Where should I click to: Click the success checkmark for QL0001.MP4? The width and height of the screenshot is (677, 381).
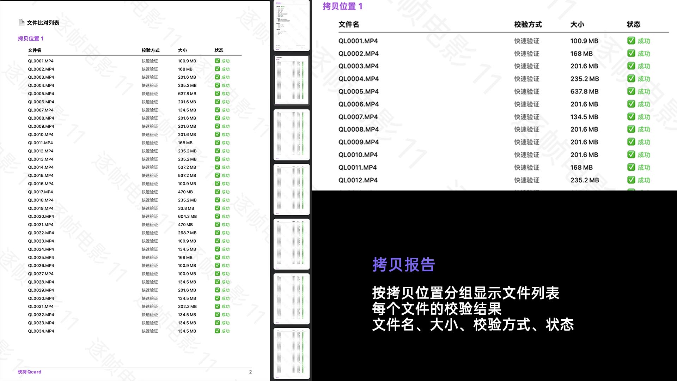click(x=217, y=61)
